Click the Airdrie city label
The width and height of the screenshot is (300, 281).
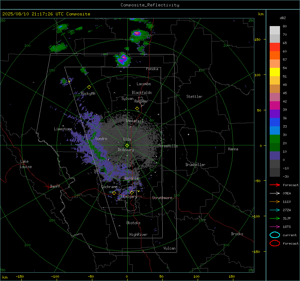131,178
